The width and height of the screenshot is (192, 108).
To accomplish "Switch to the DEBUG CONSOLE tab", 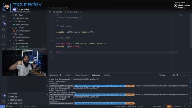I will tap(82, 75).
